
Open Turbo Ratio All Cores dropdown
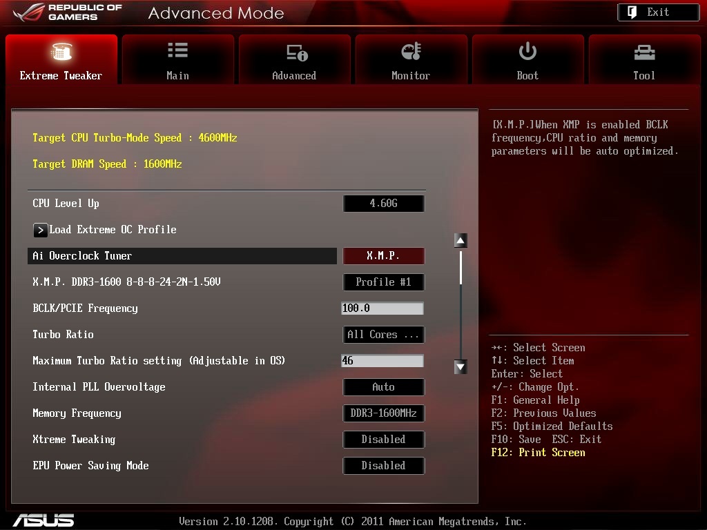point(384,335)
